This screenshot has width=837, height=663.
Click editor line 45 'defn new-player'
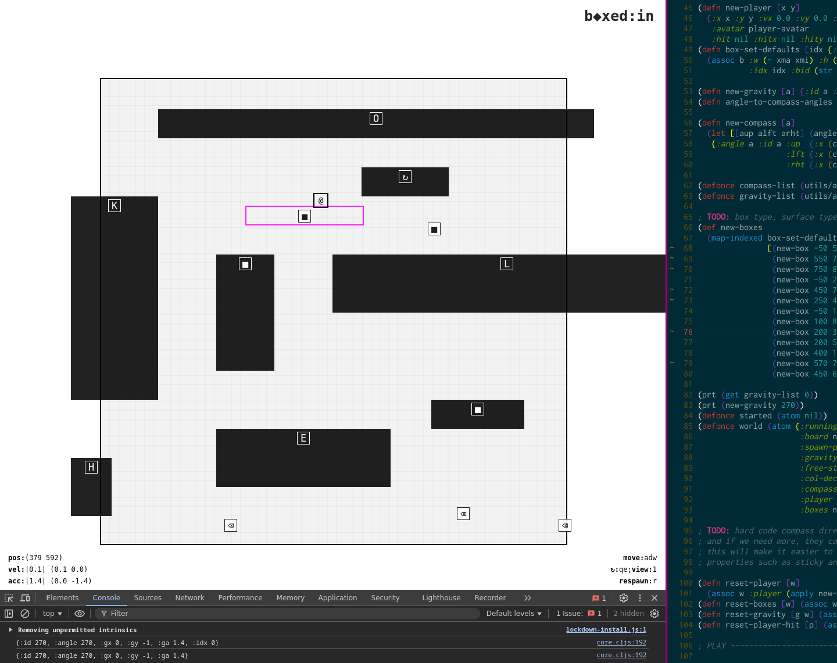(749, 8)
